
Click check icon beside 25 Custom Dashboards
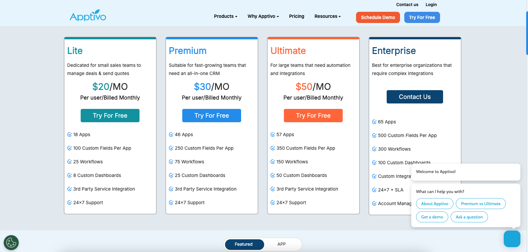171,175
